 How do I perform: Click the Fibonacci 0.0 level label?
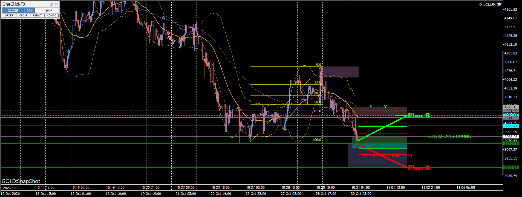coord(319,65)
